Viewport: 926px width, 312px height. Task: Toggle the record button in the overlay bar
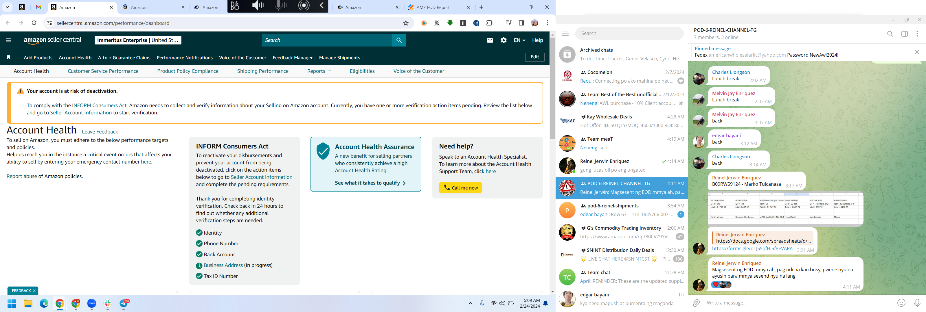pyautogui.click(x=304, y=5)
